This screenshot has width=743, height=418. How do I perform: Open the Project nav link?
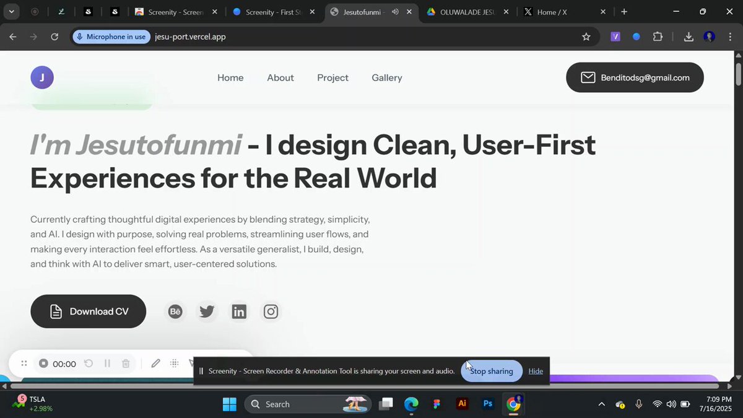tap(332, 77)
